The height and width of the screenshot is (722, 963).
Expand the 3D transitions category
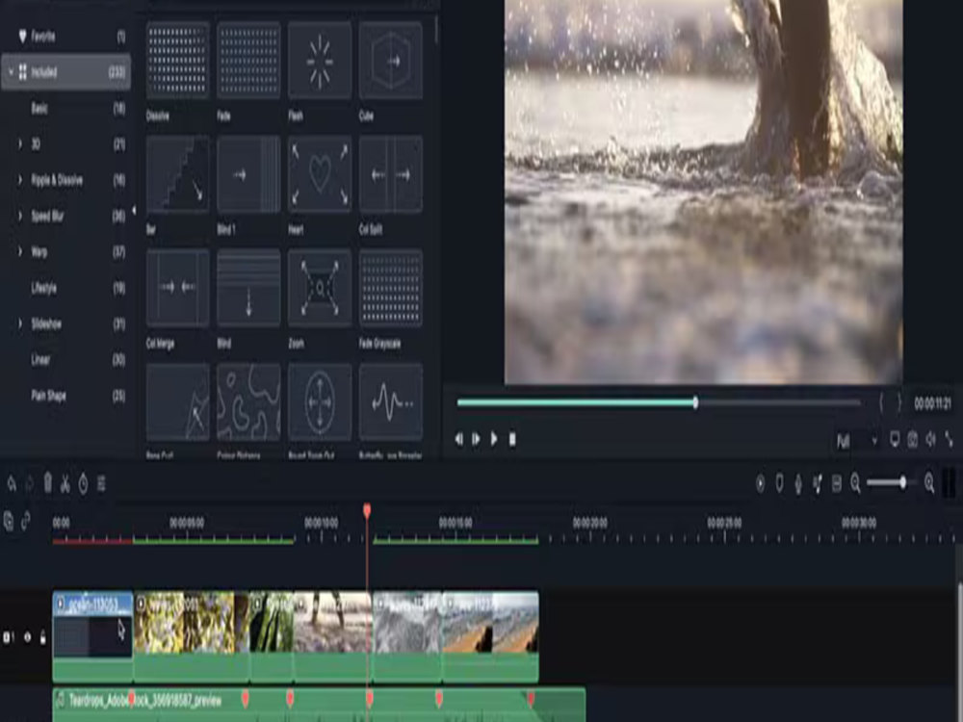pos(20,144)
